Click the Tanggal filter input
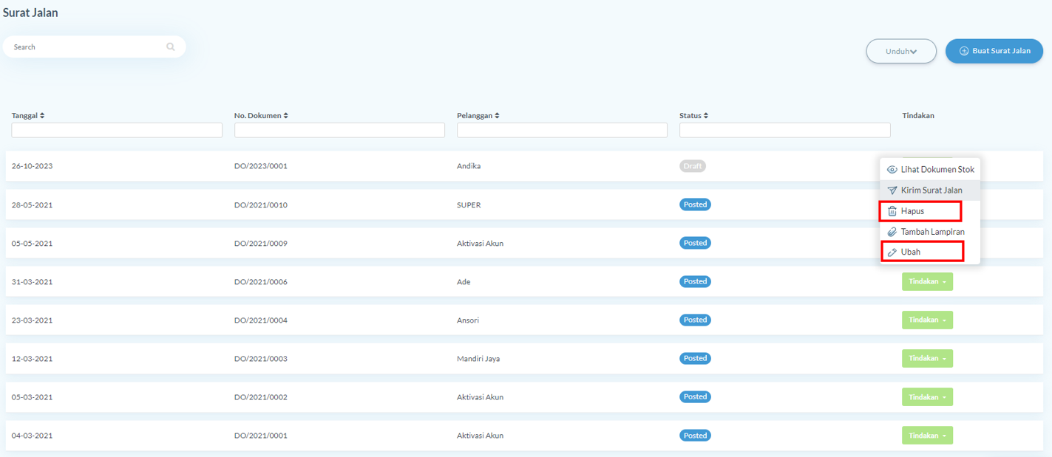The height and width of the screenshot is (457, 1052). [x=117, y=130]
